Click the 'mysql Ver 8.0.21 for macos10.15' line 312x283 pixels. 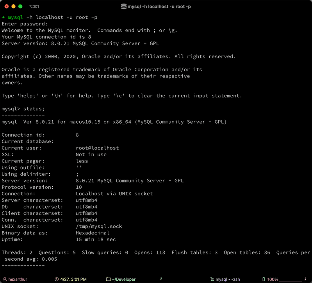[114, 122]
